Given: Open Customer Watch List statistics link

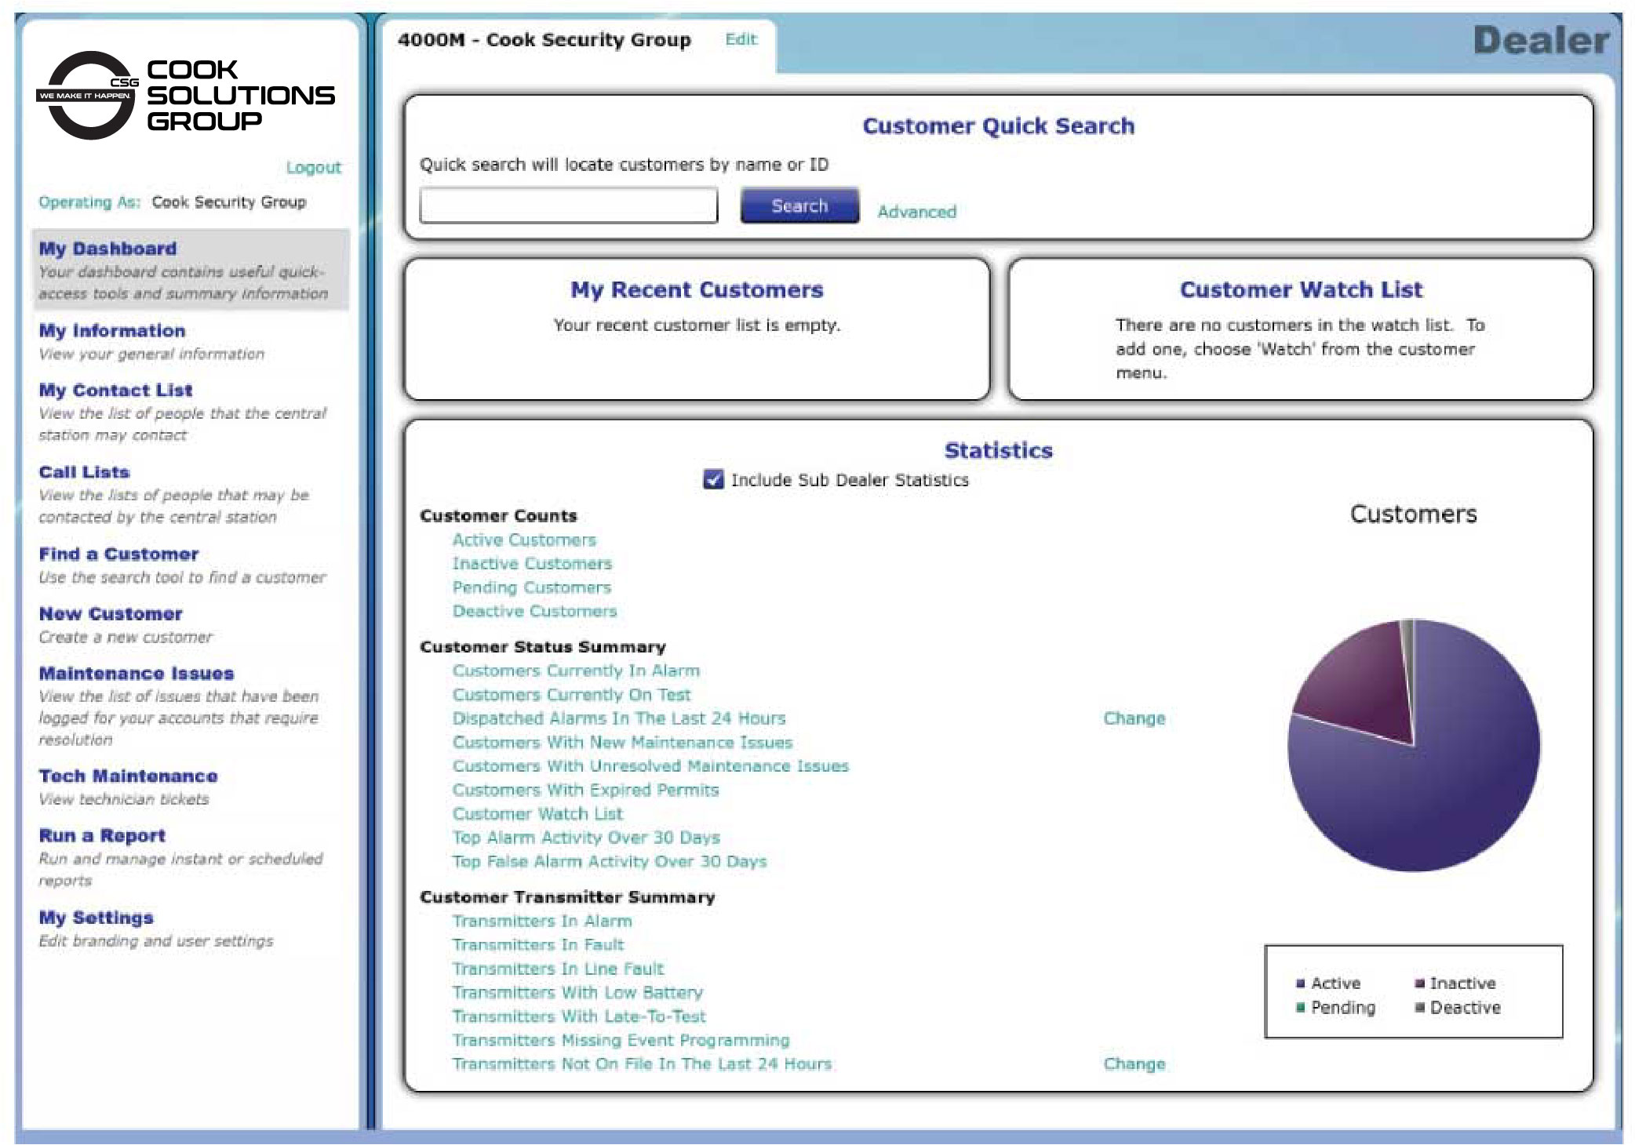Looking at the screenshot, I should [x=537, y=814].
